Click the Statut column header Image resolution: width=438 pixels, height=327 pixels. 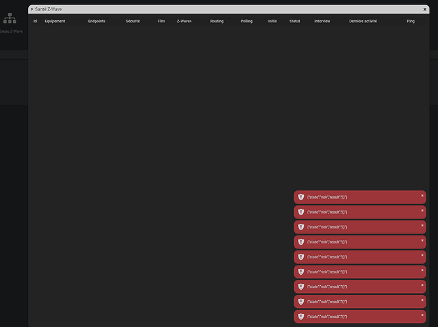pyautogui.click(x=295, y=21)
